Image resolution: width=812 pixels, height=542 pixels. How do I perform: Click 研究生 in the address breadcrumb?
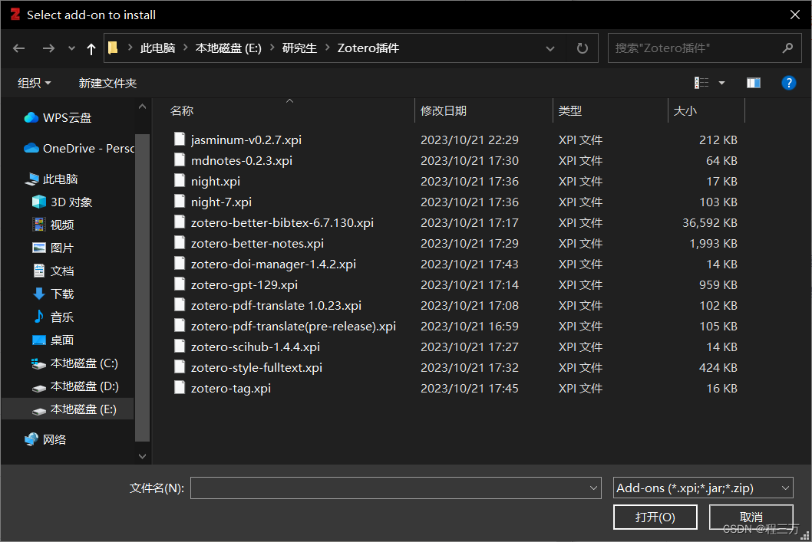tap(299, 48)
